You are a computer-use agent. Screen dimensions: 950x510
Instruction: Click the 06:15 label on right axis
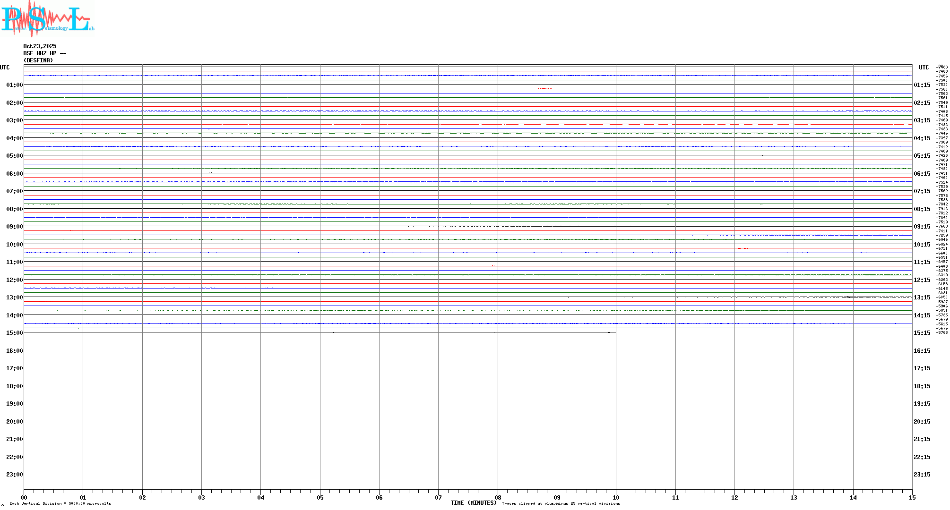[x=922, y=174]
